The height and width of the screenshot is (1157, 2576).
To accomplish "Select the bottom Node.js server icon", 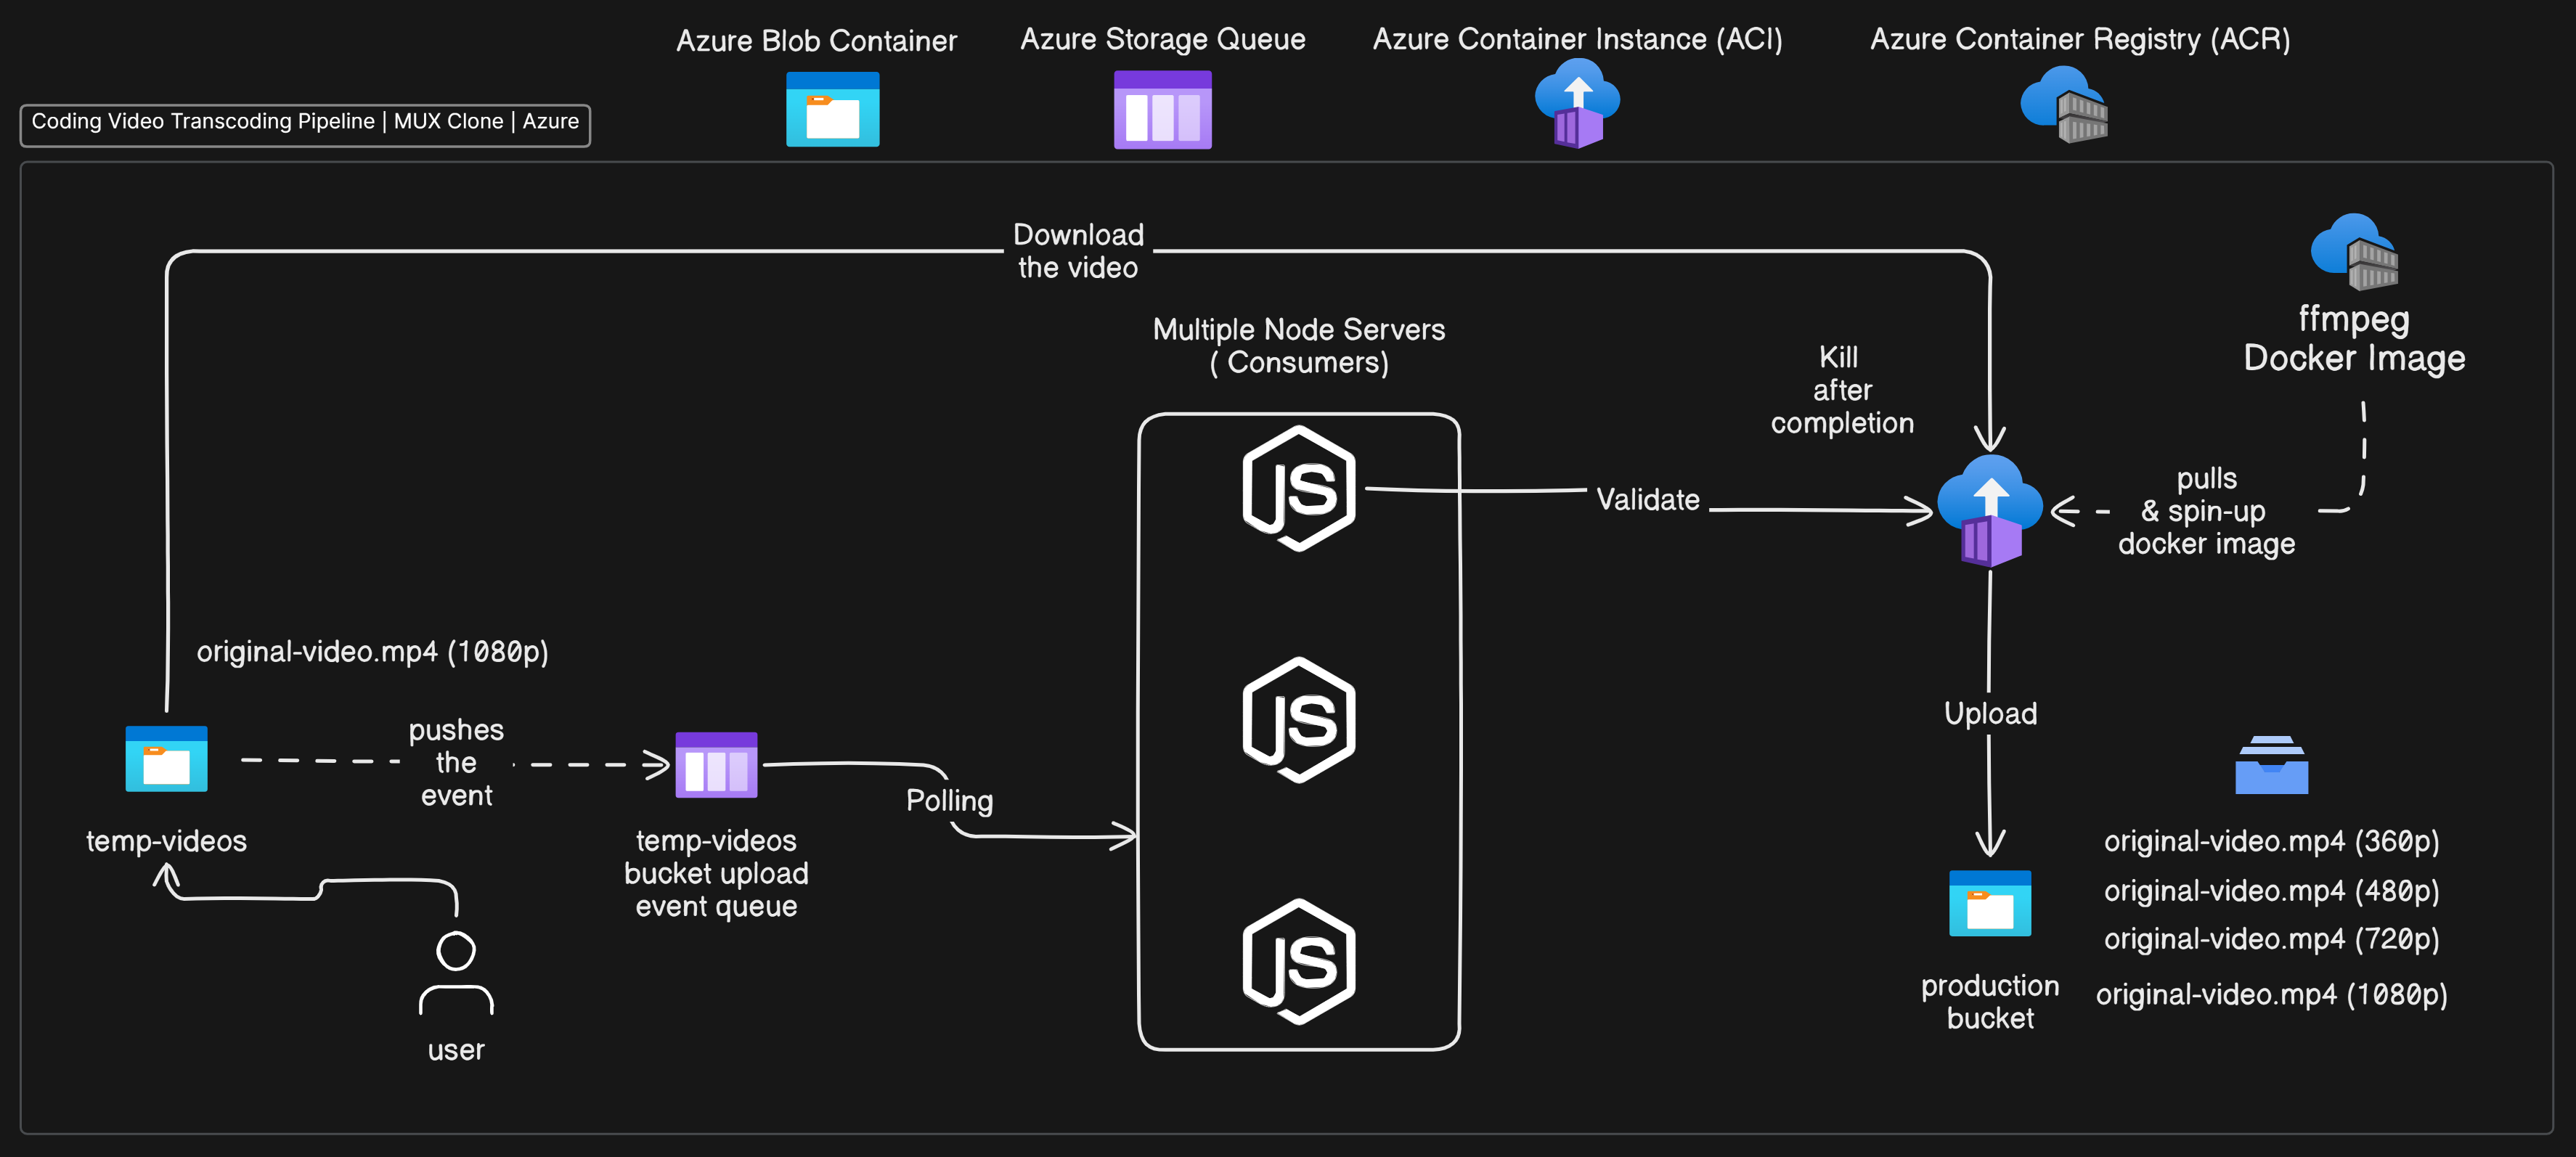I will pos(1298,962).
